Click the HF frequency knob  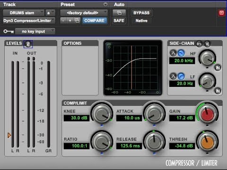pos(207,58)
